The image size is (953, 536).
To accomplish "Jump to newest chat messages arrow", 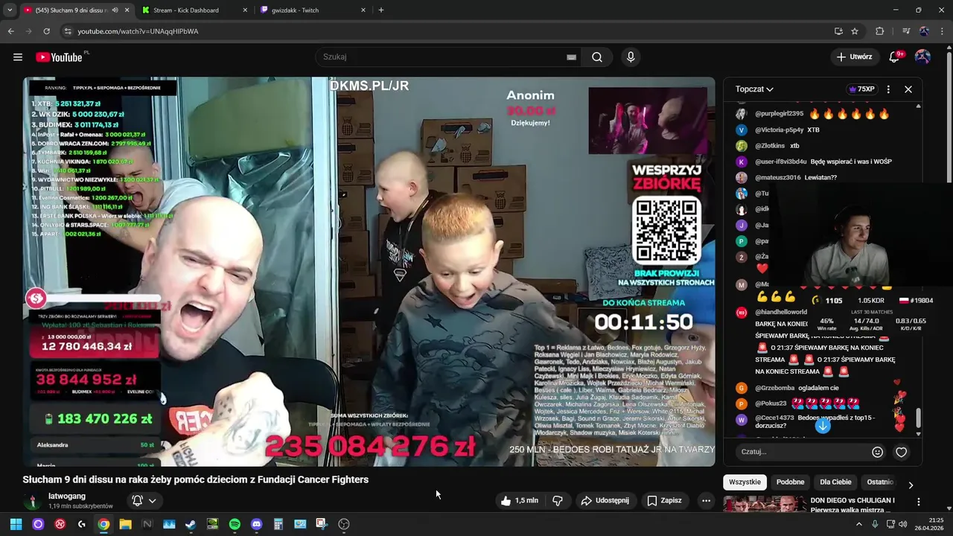I will [x=823, y=426].
